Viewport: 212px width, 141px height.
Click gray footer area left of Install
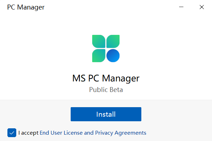(x=35, y=114)
